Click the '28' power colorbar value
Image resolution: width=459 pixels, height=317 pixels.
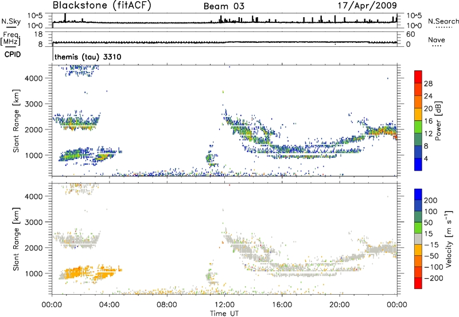point(428,84)
